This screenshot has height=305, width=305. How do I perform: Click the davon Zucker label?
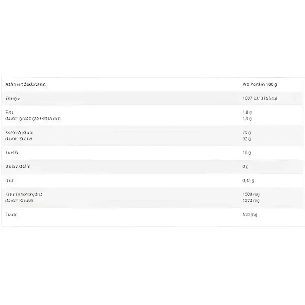pyautogui.click(x=19, y=139)
